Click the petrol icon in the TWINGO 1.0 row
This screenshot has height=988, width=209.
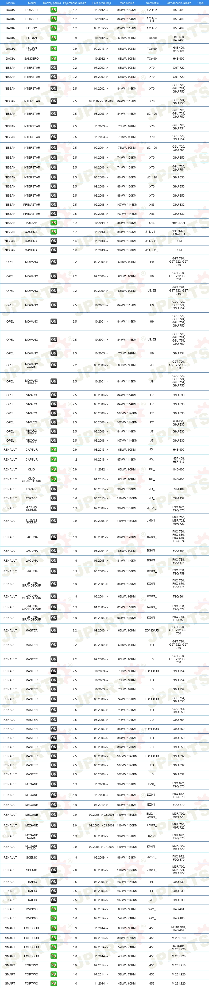pos(54,918)
